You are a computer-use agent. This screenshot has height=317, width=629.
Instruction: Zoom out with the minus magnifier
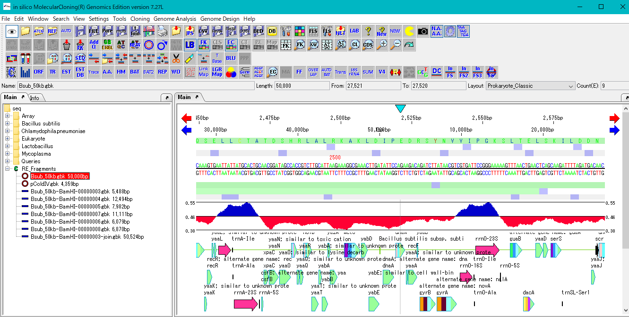[x=396, y=45]
